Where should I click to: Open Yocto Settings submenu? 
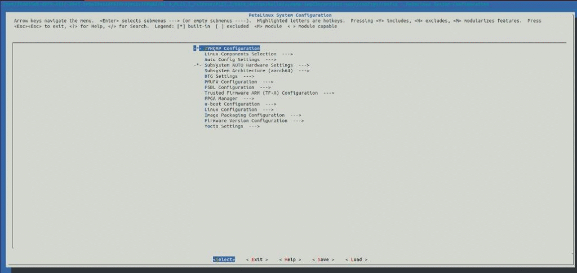(x=232, y=126)
